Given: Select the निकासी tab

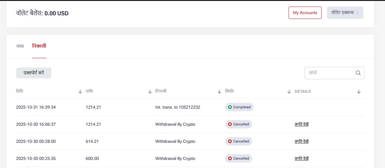Looking at the screenshot, I should (x=39, y=46).
